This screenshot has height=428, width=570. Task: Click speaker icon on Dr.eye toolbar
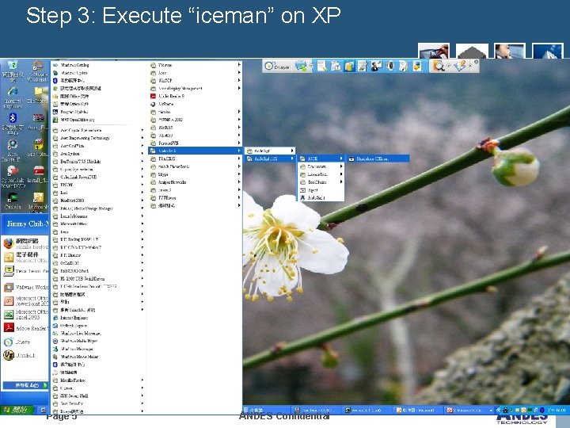[x=391, y=67]
